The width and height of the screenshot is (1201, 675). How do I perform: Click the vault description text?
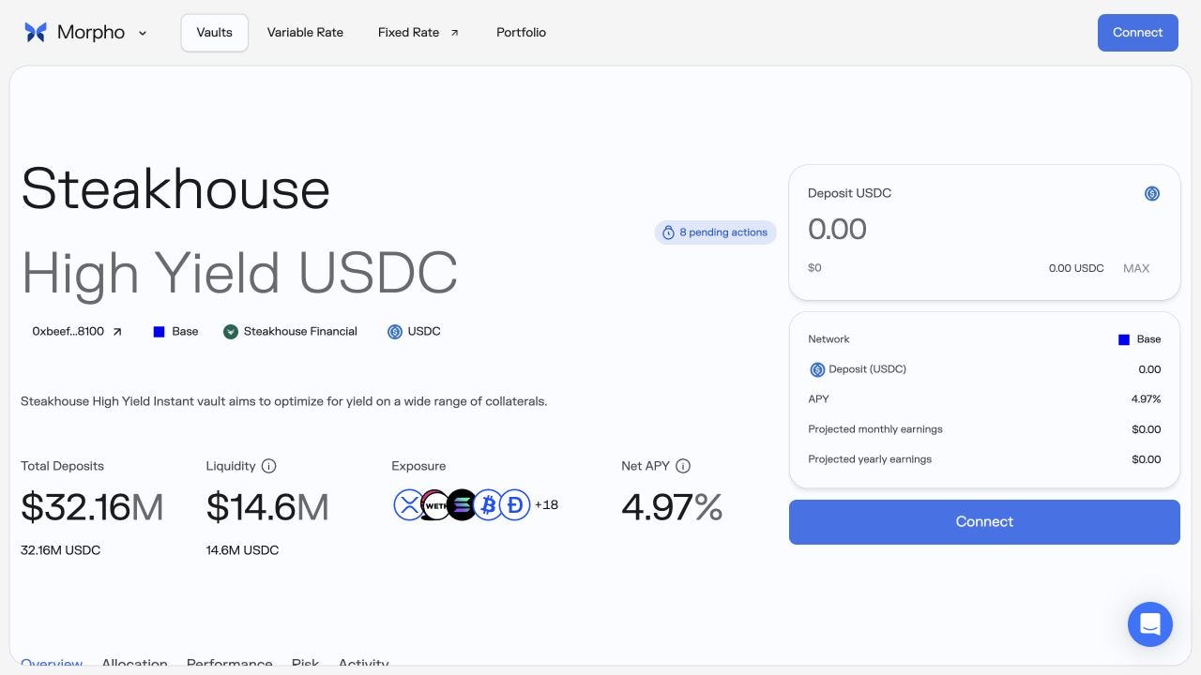[283, 401]
